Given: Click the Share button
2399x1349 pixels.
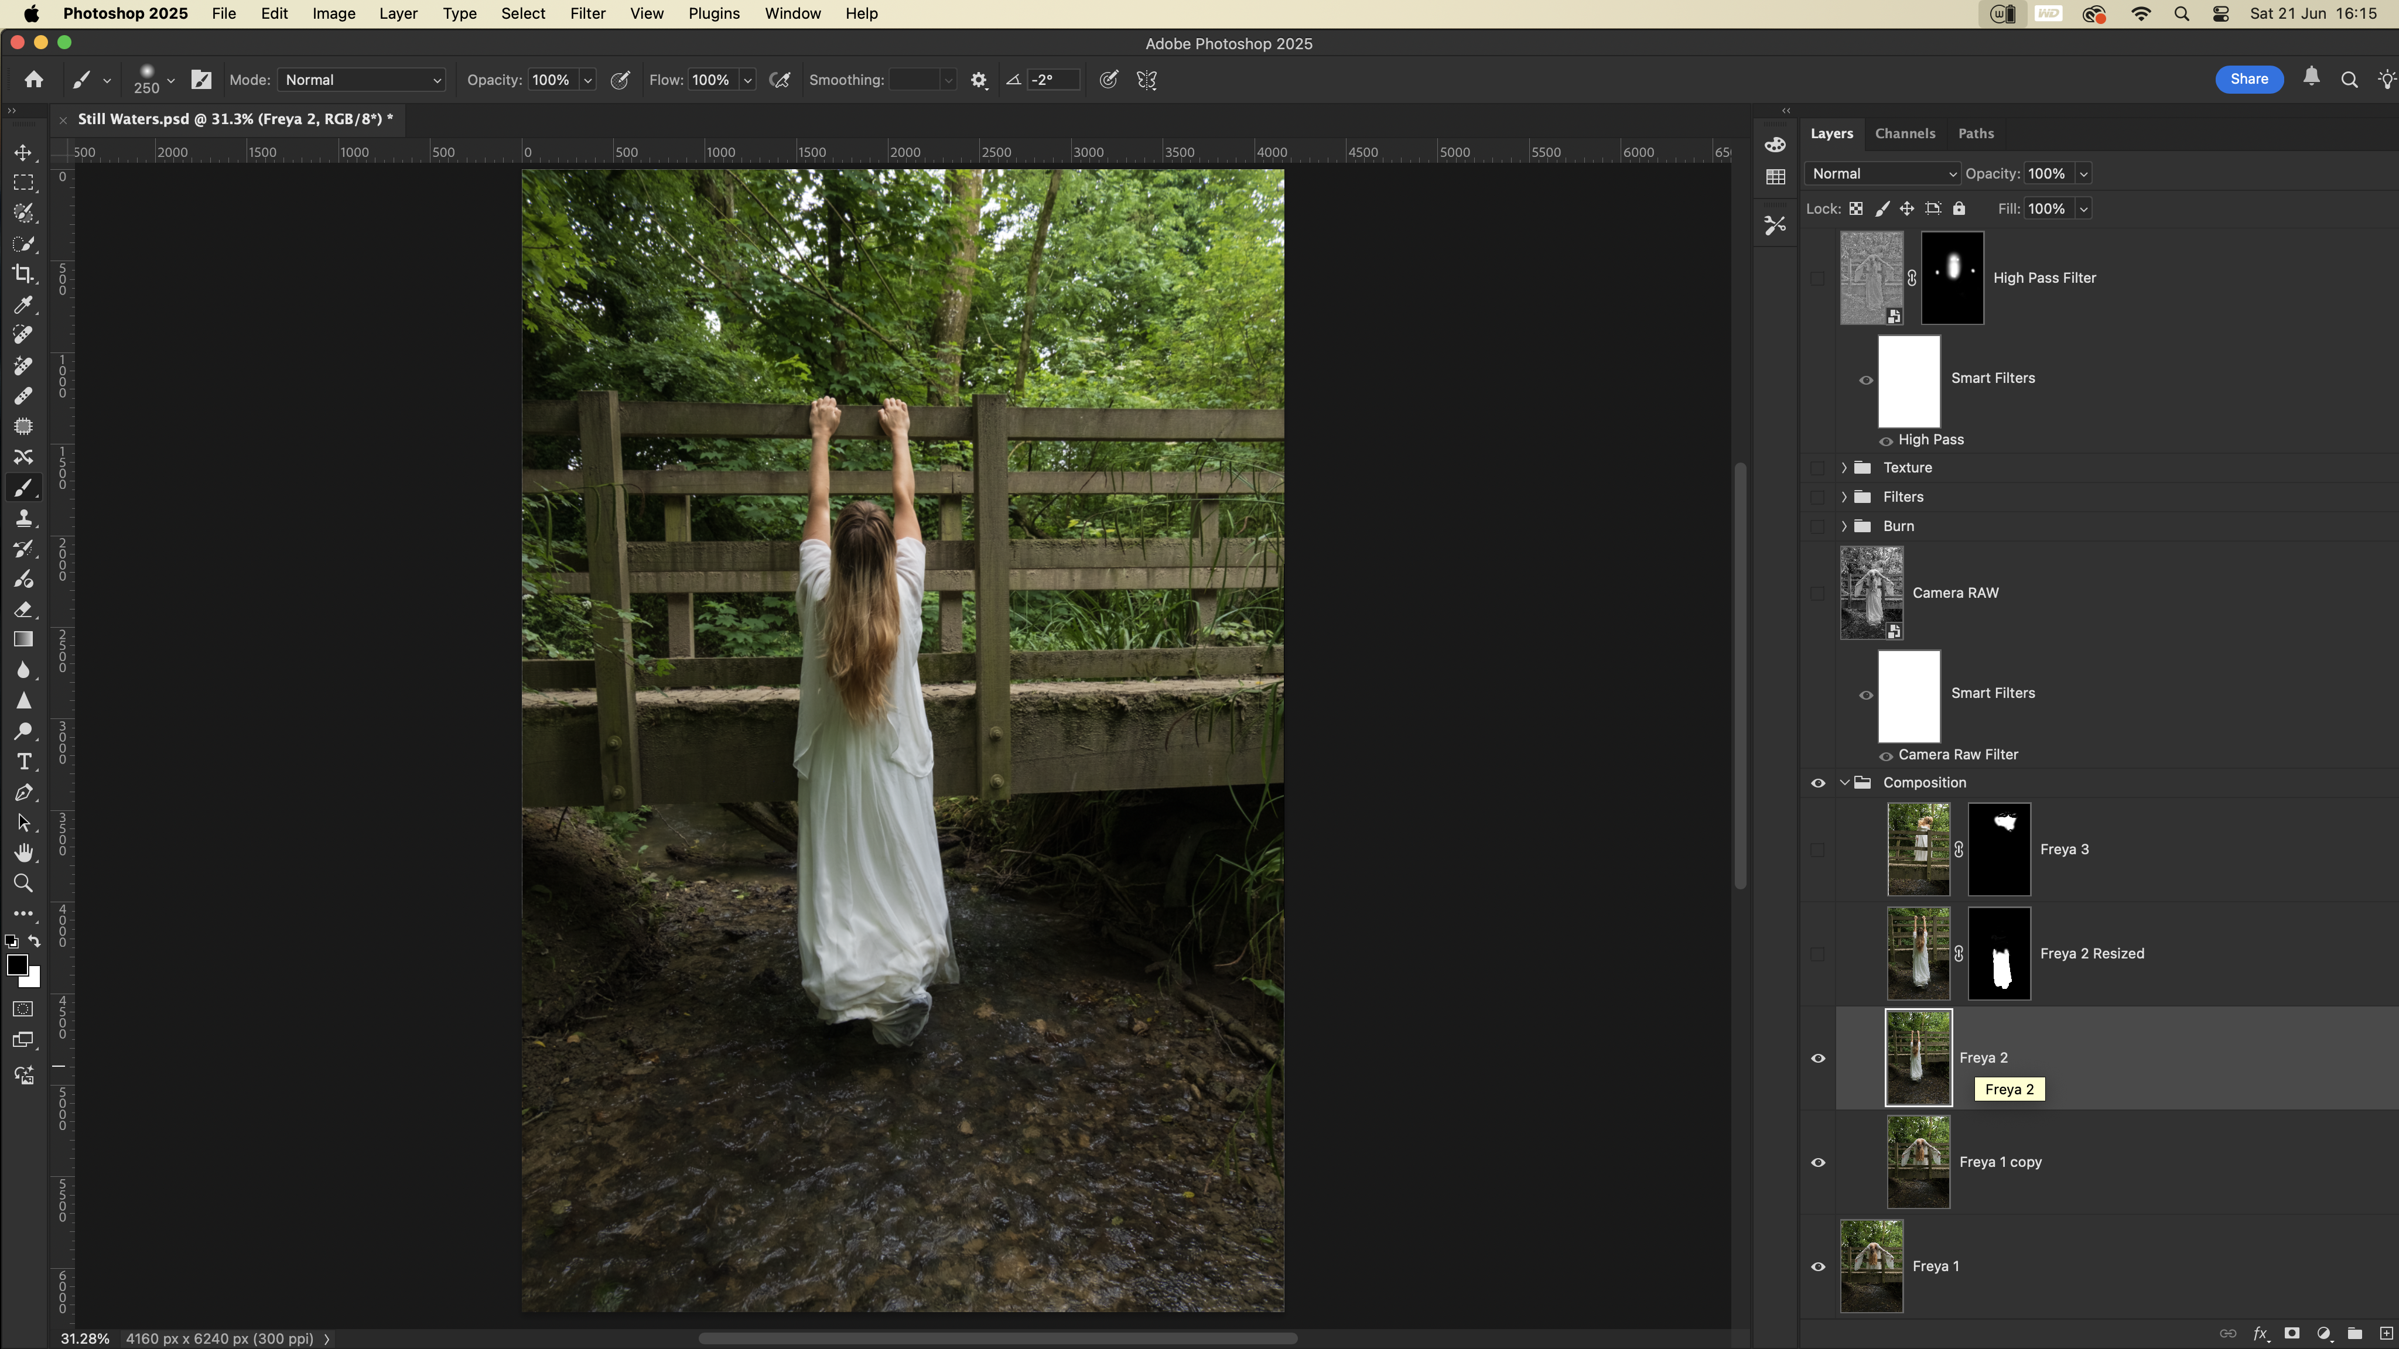Looking at the screenshot, I should click(2248, 79).
